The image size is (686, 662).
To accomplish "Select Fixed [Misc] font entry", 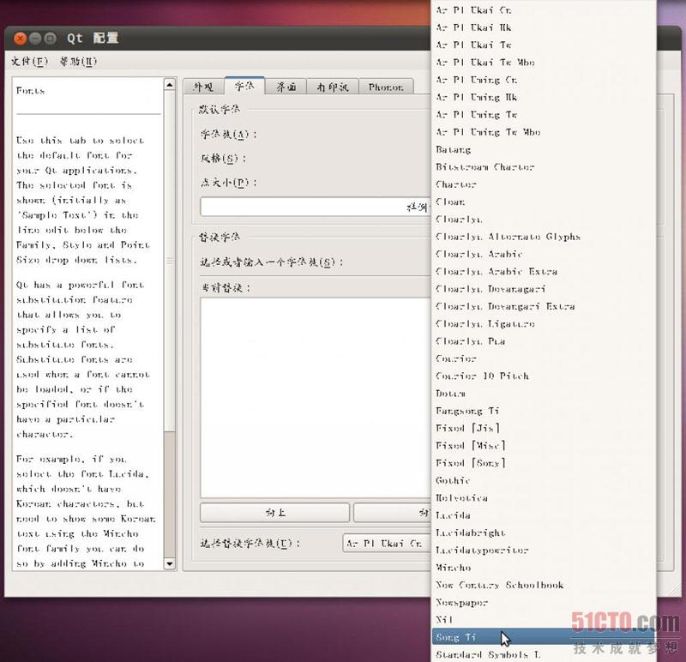I will pos(544,445).
